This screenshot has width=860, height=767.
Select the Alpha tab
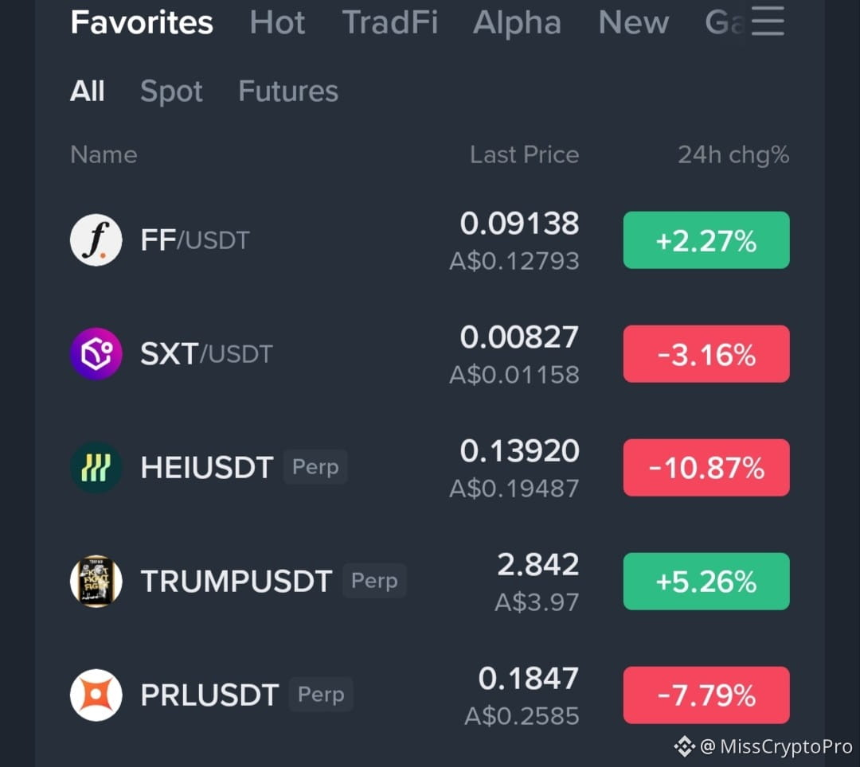[517, 22]
